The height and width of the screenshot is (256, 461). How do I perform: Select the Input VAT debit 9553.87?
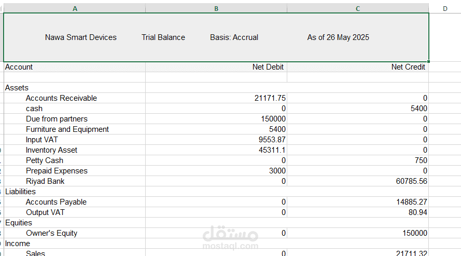pos(216,140)
